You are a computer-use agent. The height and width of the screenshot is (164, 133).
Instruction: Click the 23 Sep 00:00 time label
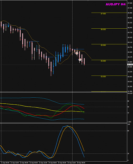[34, 163]
